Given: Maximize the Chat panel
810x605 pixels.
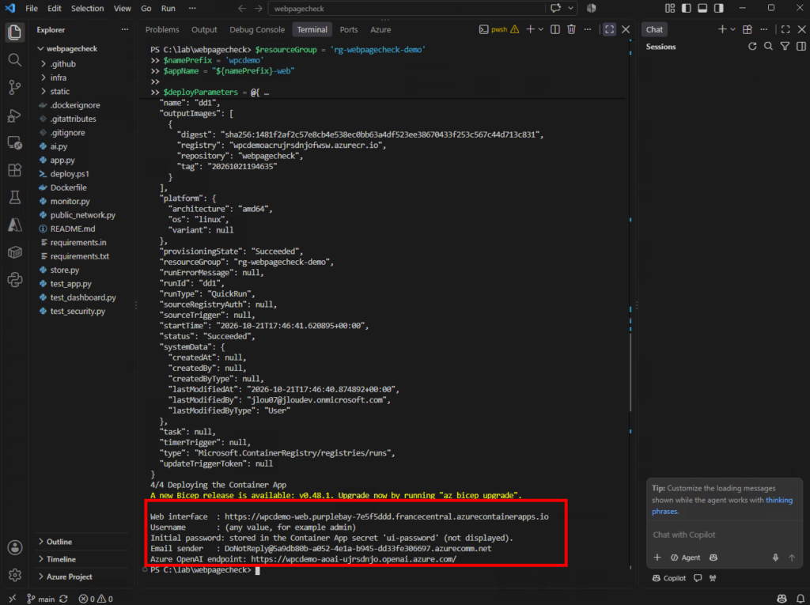Looking at the screenshot, I should [785, 29].
